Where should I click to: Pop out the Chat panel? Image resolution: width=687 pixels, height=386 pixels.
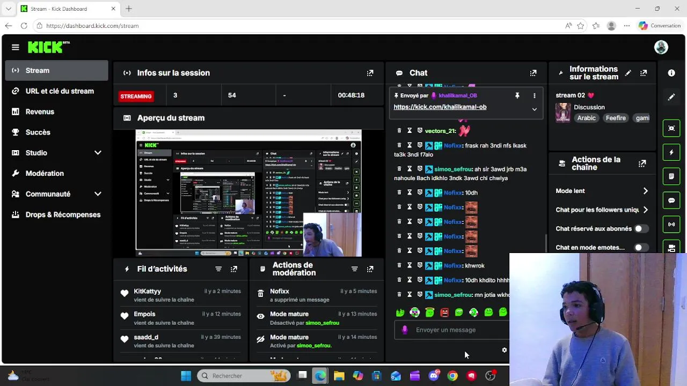[533, 73]
